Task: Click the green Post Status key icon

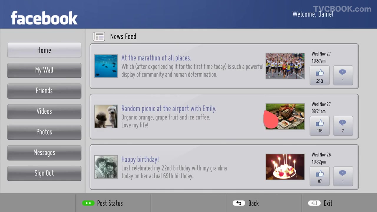Action: click(x=88, y=203)
